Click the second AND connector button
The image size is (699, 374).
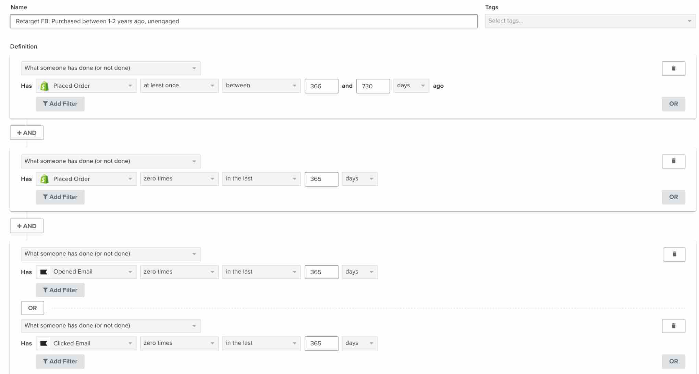click(26, 226)
